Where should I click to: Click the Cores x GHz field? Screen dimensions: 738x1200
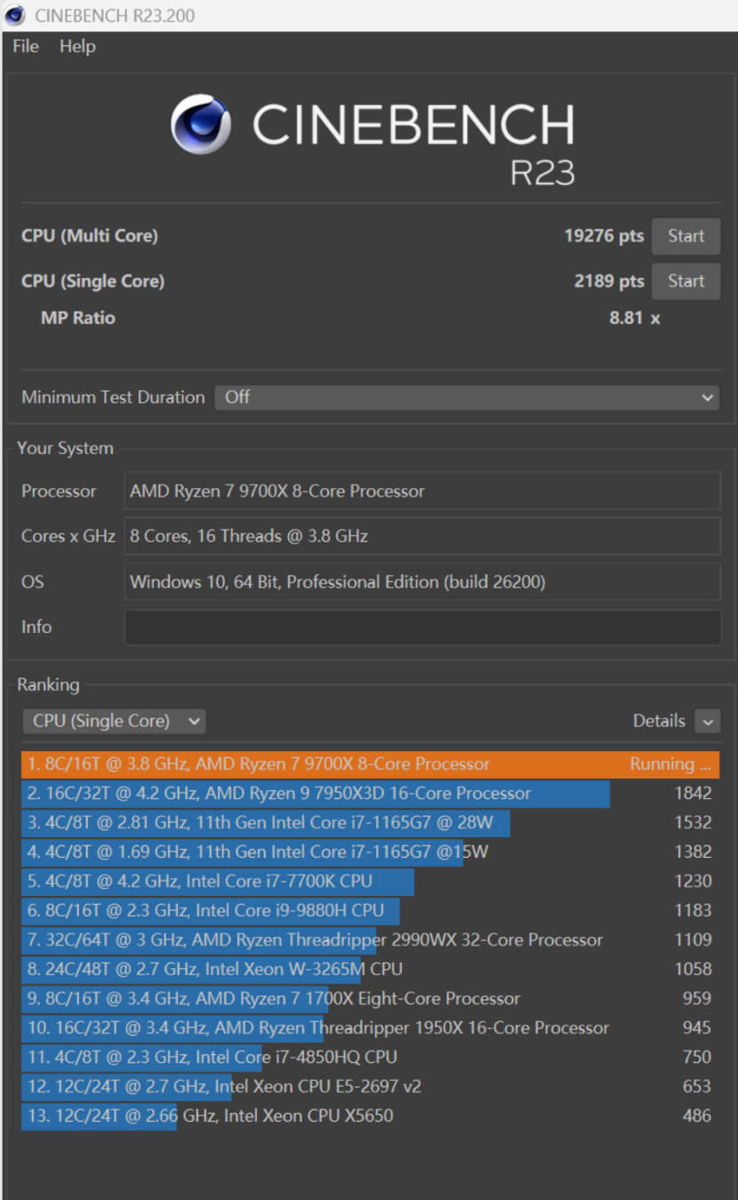pos(422,536)
